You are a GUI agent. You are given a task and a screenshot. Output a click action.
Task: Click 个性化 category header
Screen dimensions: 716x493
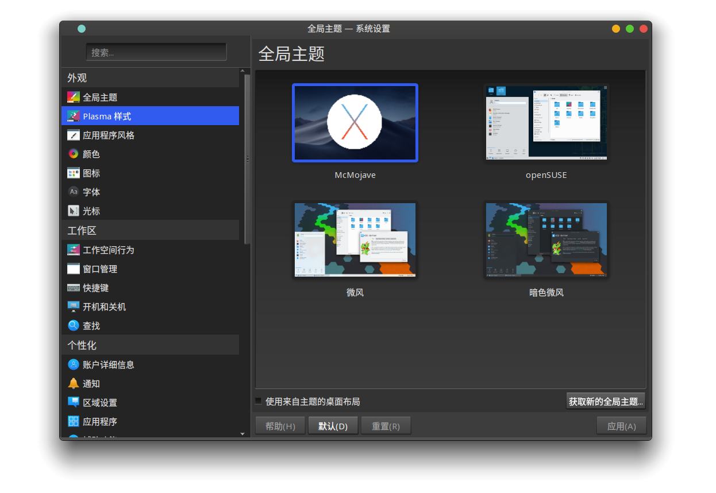click(x=150, y=345)
